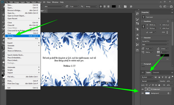Open the Paragraph panel icon in dock
This screenshot has height=105, width=174.
[x=137, y=39]
